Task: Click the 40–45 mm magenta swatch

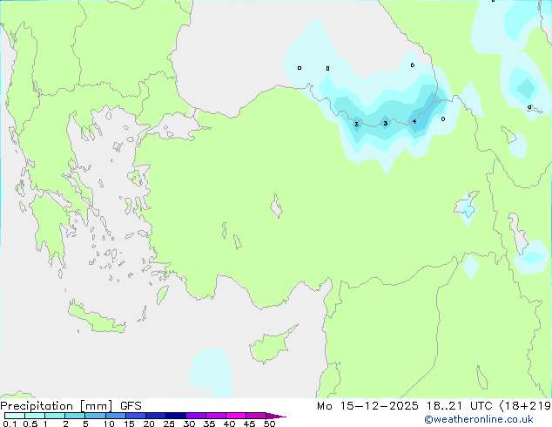Action: pyautogui.click(x=236, y=416)
